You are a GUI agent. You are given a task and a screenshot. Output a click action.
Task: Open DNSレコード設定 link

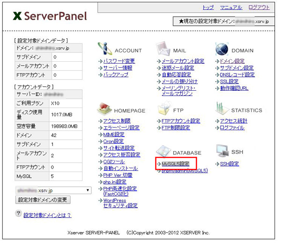pos(237,75)
